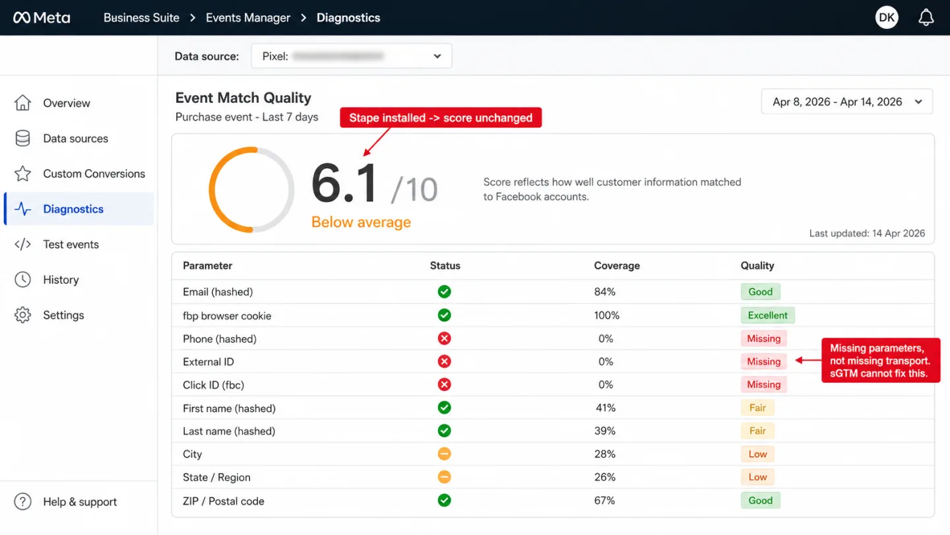Go to Events Manager breadcrumb
Viewport: 950px width, 535px height.
pos(248,18)
